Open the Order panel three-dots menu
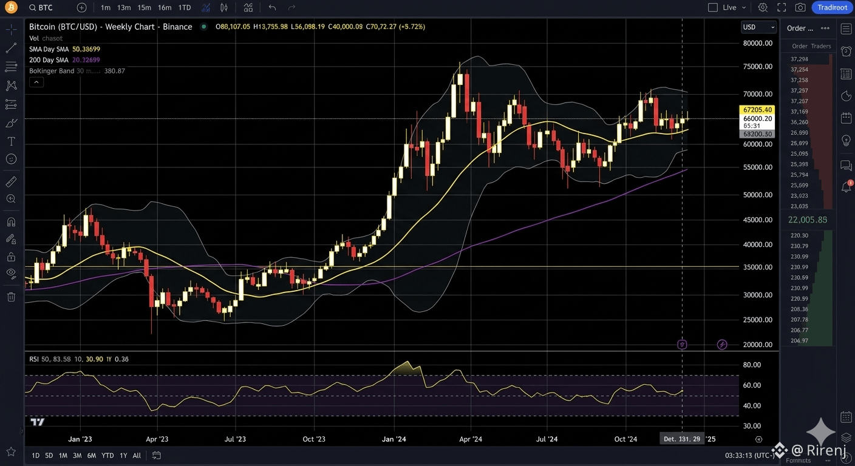 click(x=825, y=28)
